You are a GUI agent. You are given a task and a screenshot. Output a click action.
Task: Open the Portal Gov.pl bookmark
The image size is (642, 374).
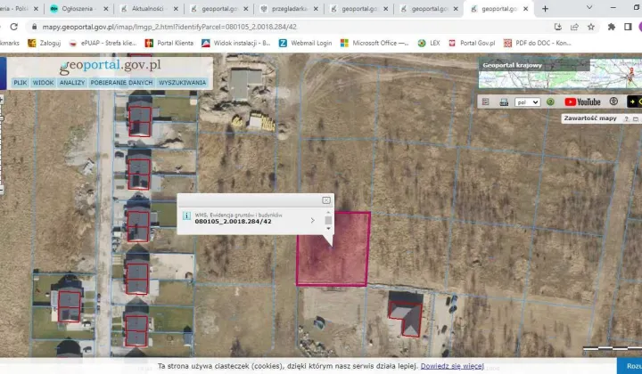point(472,43)
